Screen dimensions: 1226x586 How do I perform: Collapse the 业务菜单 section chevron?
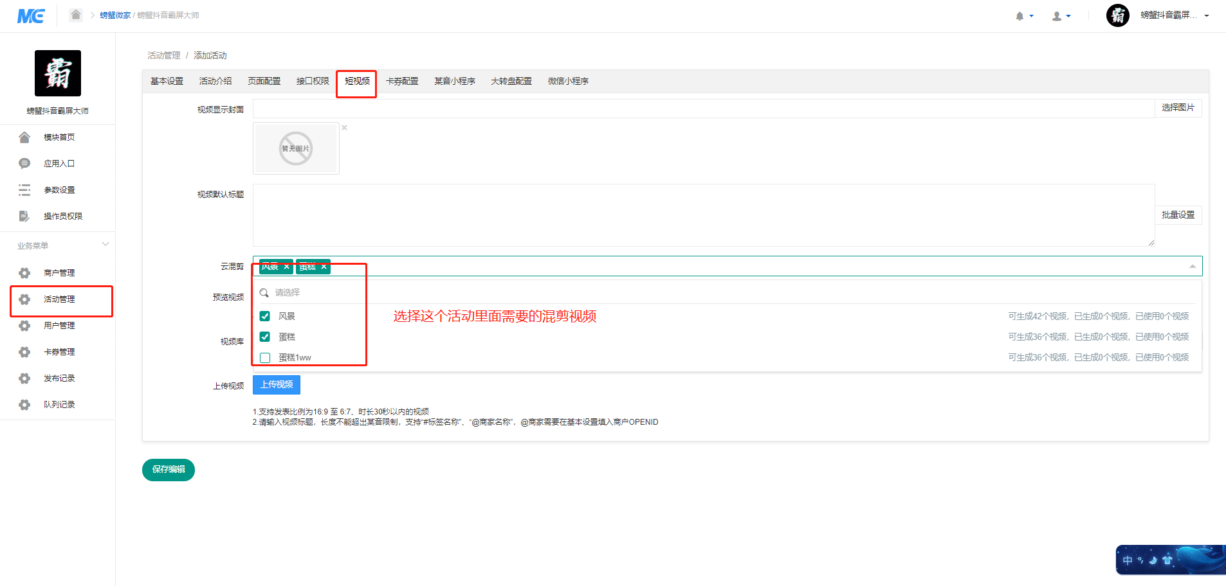pyautogui.click(x=105, y=244)
